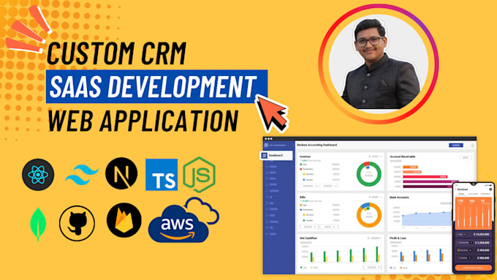Click the Tailwind CSS wave logo
Screen dimensions: 497x280
82,175
